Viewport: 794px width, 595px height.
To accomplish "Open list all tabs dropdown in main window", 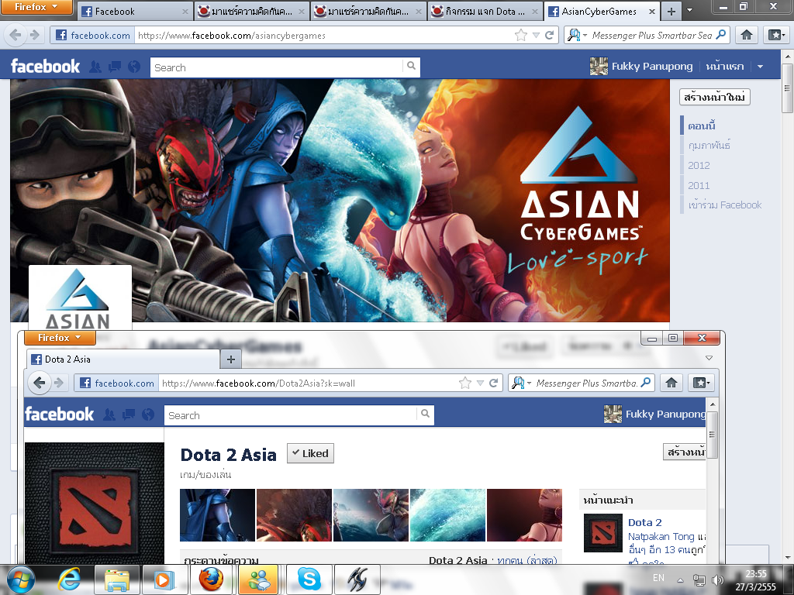I will tap(689, 10).
